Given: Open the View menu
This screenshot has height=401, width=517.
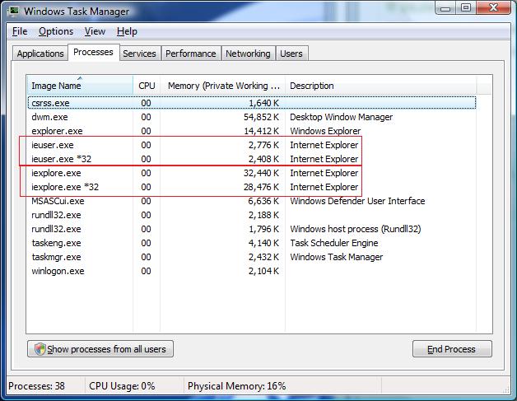Looking at the screenshot, I should tap(95, 31).
